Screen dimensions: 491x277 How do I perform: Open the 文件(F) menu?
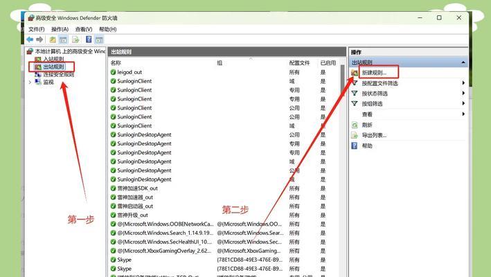[x=37, y=29]
